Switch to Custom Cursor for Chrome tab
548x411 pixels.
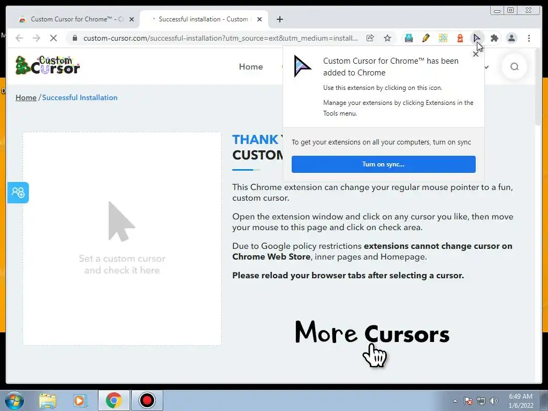pyautogui.click(x=72, y=19)
